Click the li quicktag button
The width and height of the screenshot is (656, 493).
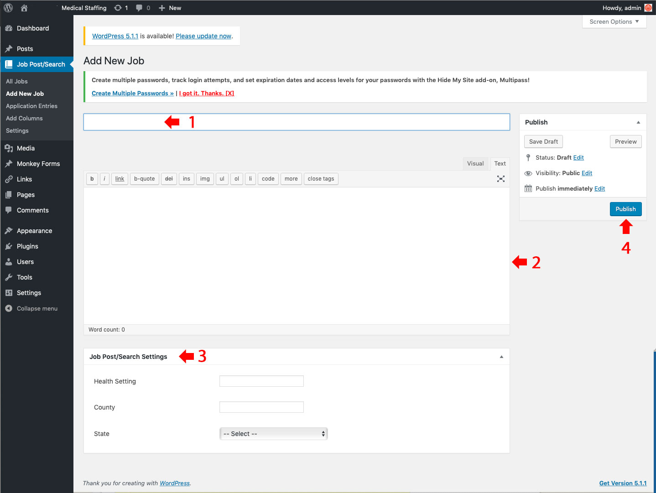pyautogui.click(x=250, y=179)
